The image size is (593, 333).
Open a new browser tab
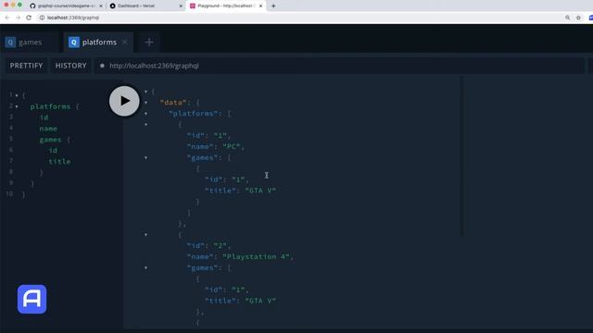(x=273, y=6)
